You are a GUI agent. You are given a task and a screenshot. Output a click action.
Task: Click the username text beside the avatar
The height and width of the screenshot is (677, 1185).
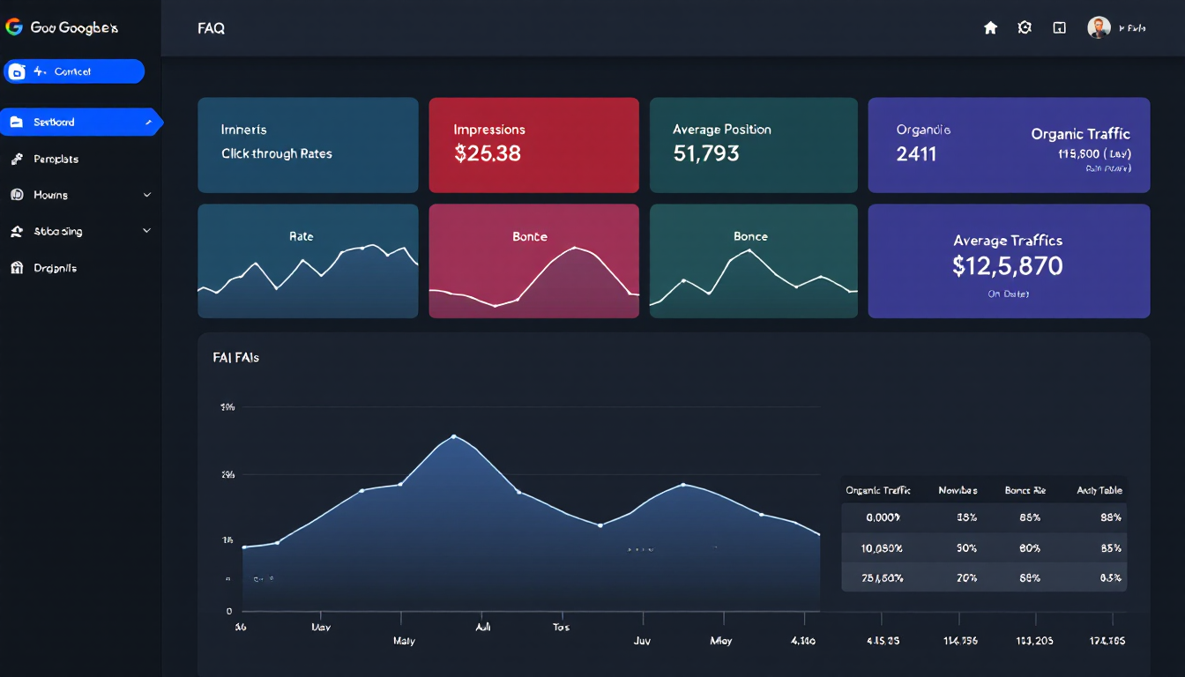coord(1132,28)
